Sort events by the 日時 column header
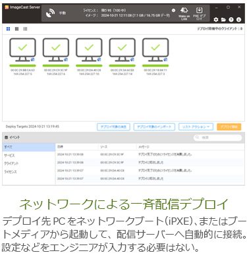Image resolution: width=247 pixels, height=259 pixels. 60,146
